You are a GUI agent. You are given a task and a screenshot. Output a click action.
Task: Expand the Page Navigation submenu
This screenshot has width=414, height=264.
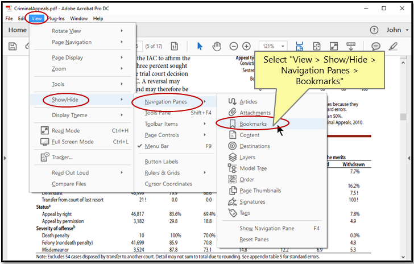[82, 42]
